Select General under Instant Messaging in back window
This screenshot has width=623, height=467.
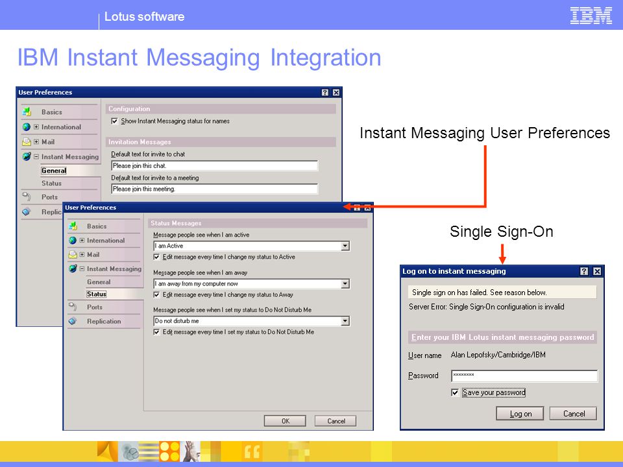click(x=54, y=171)
